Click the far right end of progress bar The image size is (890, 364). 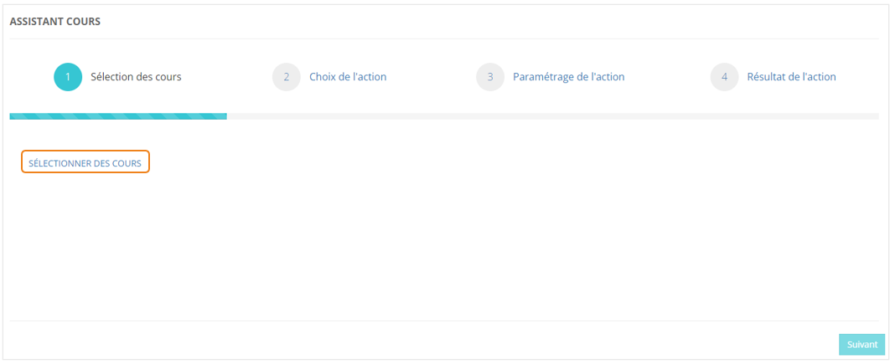pos(875,116)
